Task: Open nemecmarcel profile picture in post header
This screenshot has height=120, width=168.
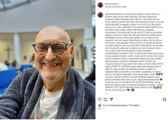Action: [100, 5]
